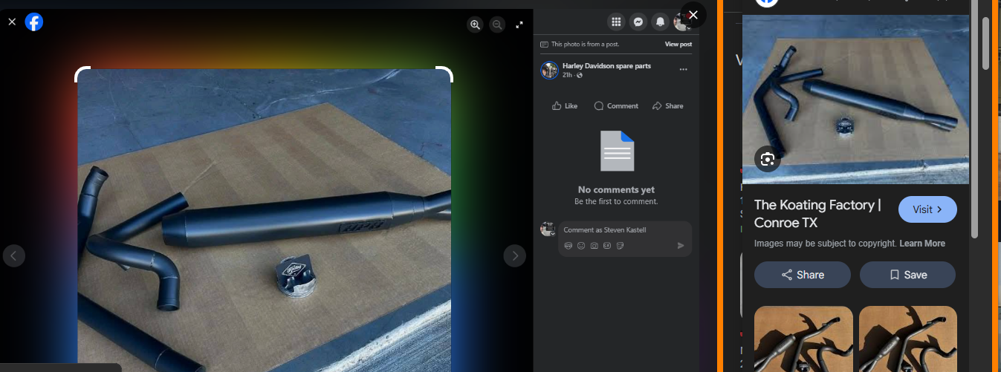The image size is (1001, 372).
Task: Open the Facebook apps grid menu
Action: click(x=615, y=22)
